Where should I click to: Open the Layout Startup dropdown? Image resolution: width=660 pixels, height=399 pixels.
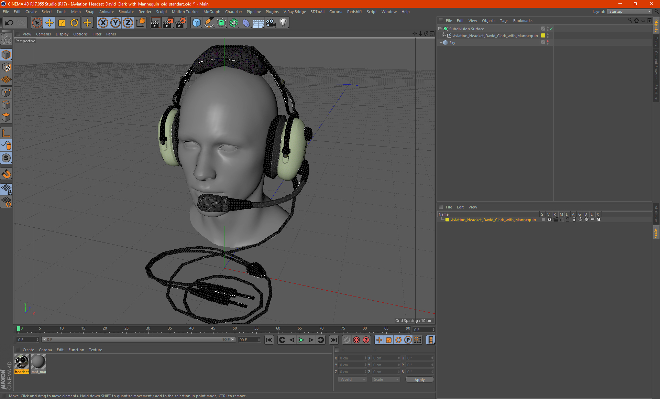(x=629, y=11)
